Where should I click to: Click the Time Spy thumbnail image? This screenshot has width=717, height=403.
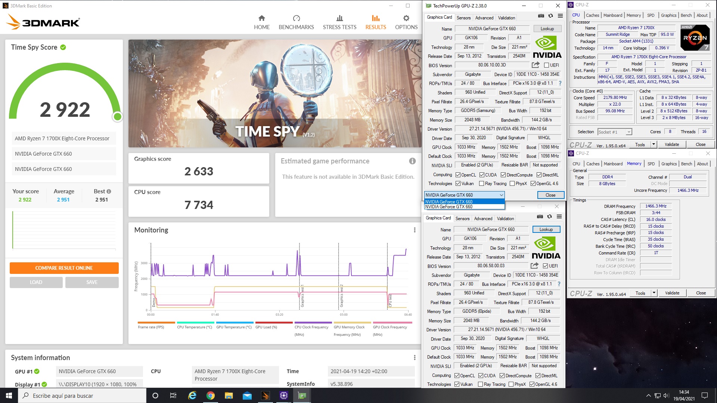(x=275, y=94)
